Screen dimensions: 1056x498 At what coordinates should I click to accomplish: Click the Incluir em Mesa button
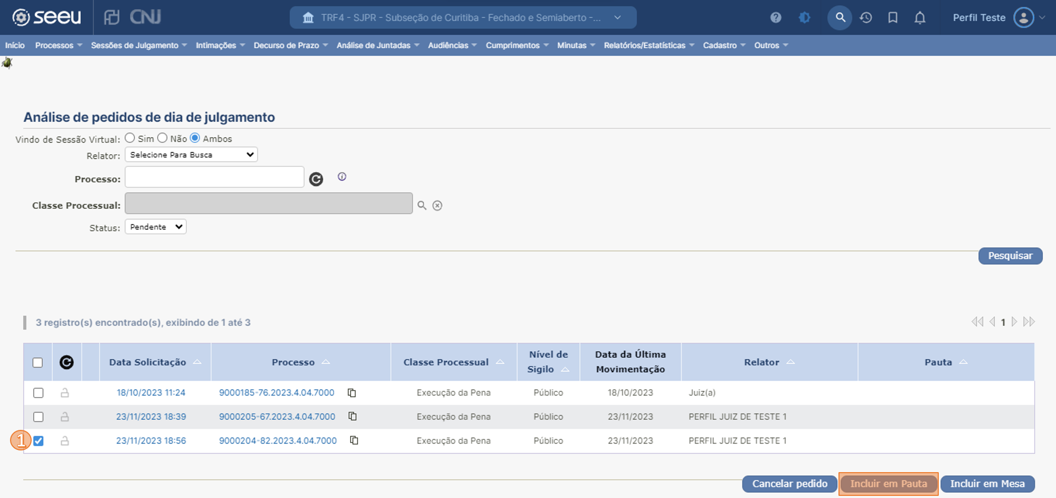click(x=987, y=484)
